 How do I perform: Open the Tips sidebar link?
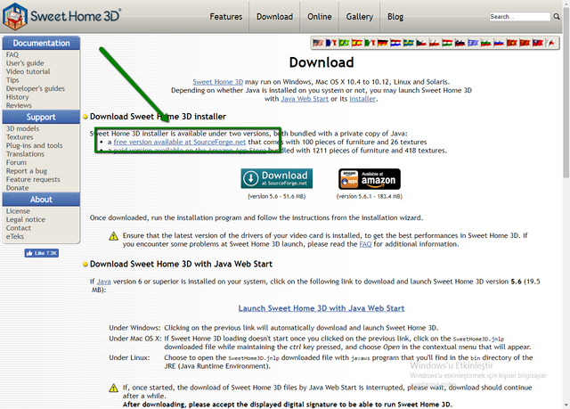[12, 80]
